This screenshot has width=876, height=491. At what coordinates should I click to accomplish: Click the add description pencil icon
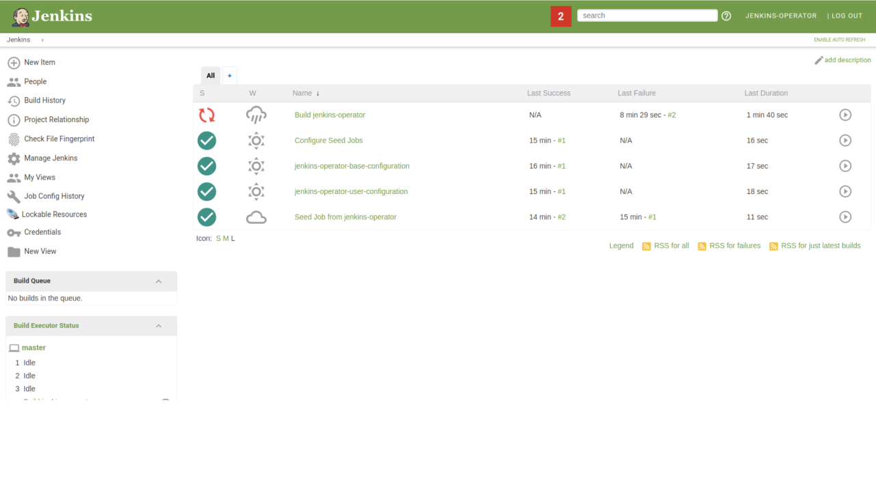819,60
